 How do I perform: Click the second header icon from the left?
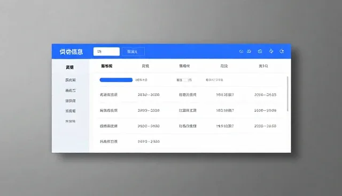(x=249, y=51)
